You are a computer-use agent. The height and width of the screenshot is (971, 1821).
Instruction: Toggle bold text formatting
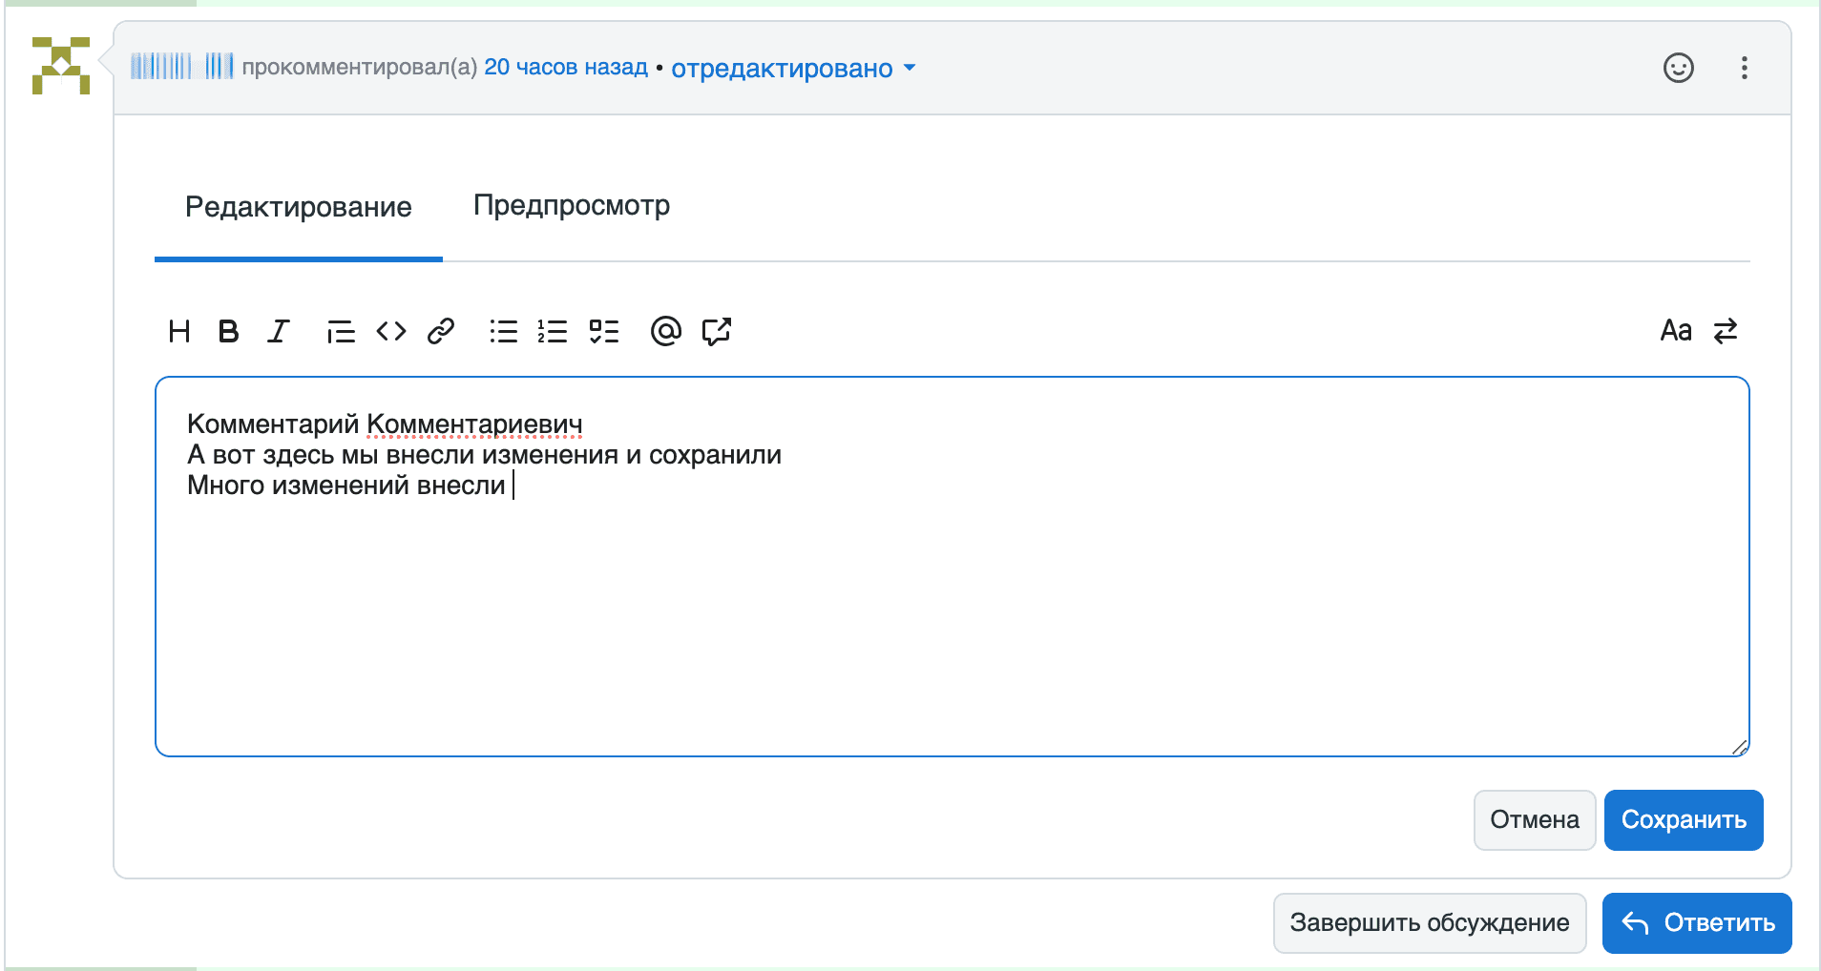click(229, 332)
